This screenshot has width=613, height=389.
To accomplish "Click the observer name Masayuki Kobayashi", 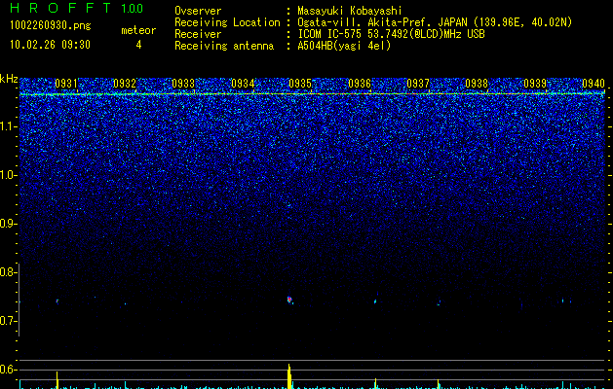I will tap(350, 11).
